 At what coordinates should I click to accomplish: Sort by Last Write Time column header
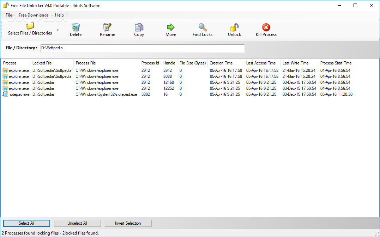point(299,63)
